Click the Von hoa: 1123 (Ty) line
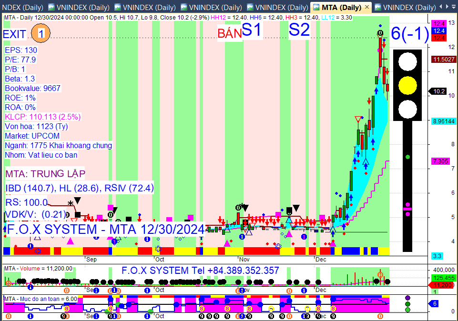 pyautogui.click(x=37, y=126)
